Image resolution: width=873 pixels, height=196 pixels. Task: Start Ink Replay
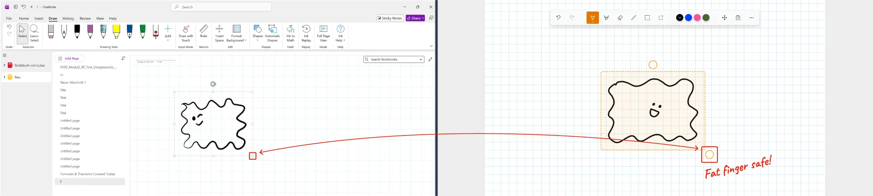click(306, 33)
